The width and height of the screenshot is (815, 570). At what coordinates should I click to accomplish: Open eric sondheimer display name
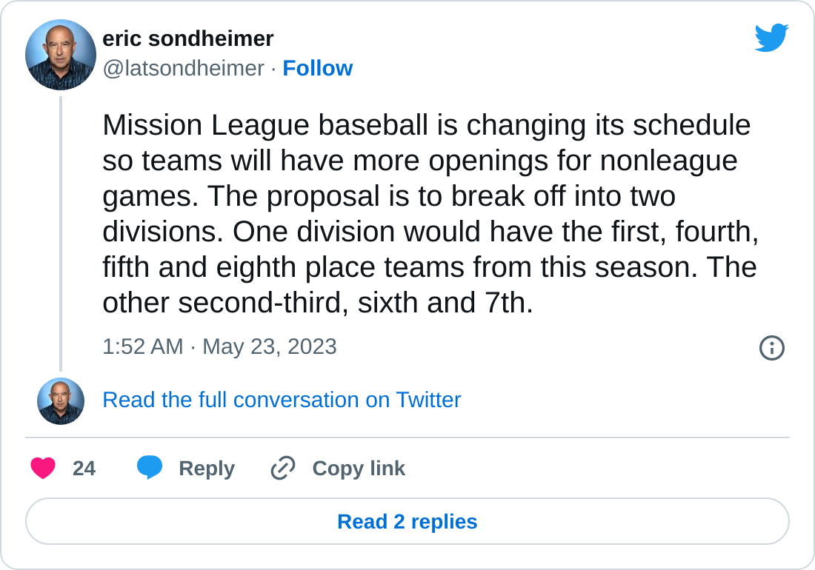pyautogui.click(x=187, y=38)
